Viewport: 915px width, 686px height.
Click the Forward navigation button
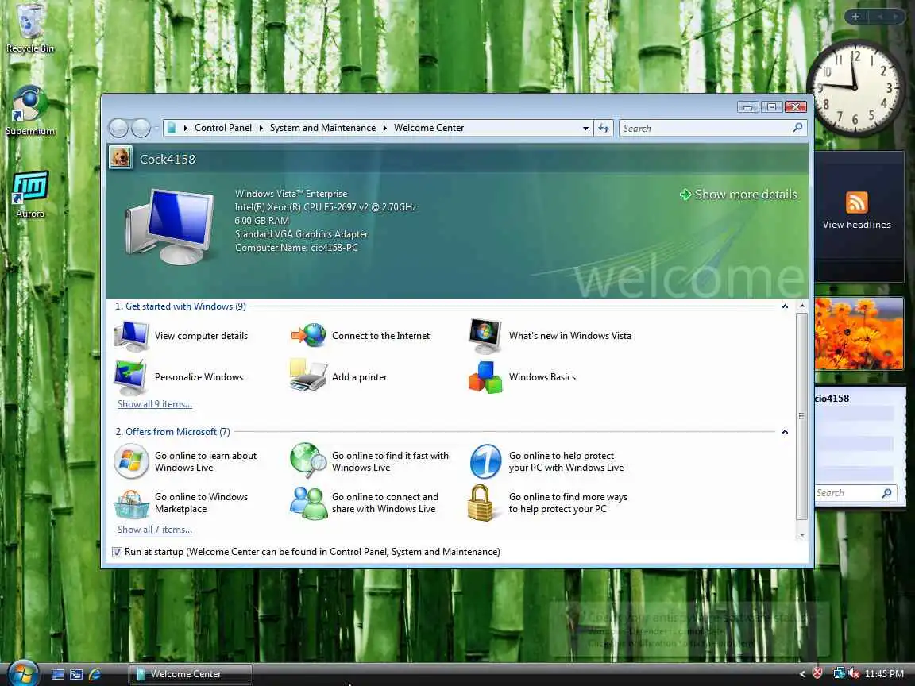point(141,128)
